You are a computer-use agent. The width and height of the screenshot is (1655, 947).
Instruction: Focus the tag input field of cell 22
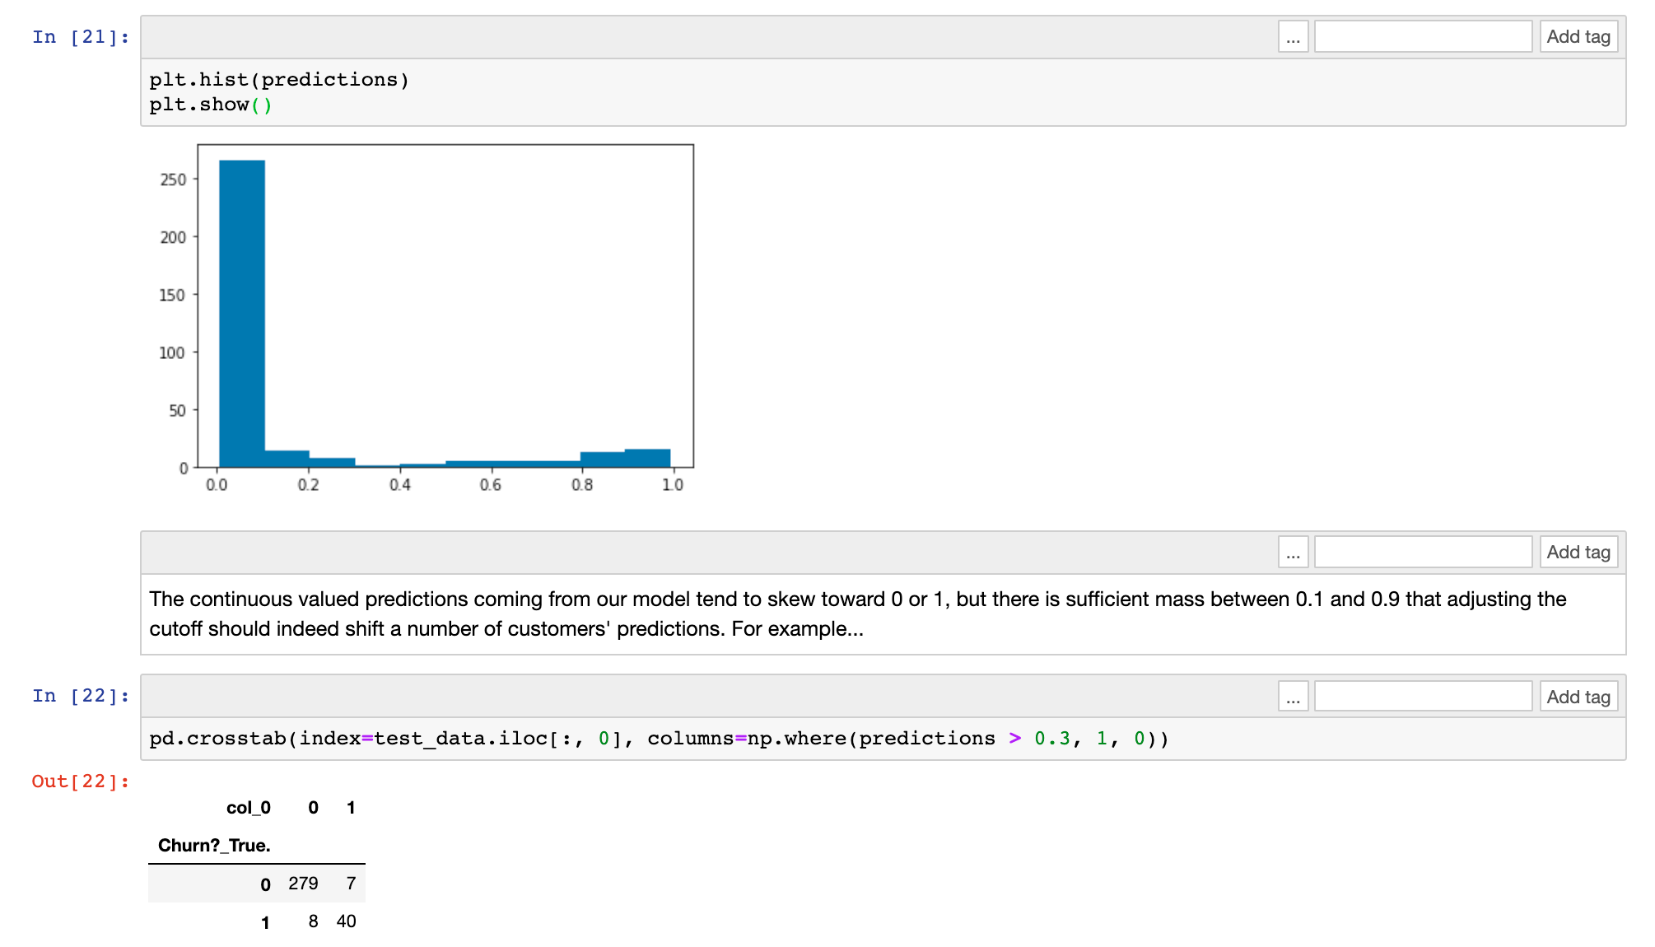coord(1422,697)
